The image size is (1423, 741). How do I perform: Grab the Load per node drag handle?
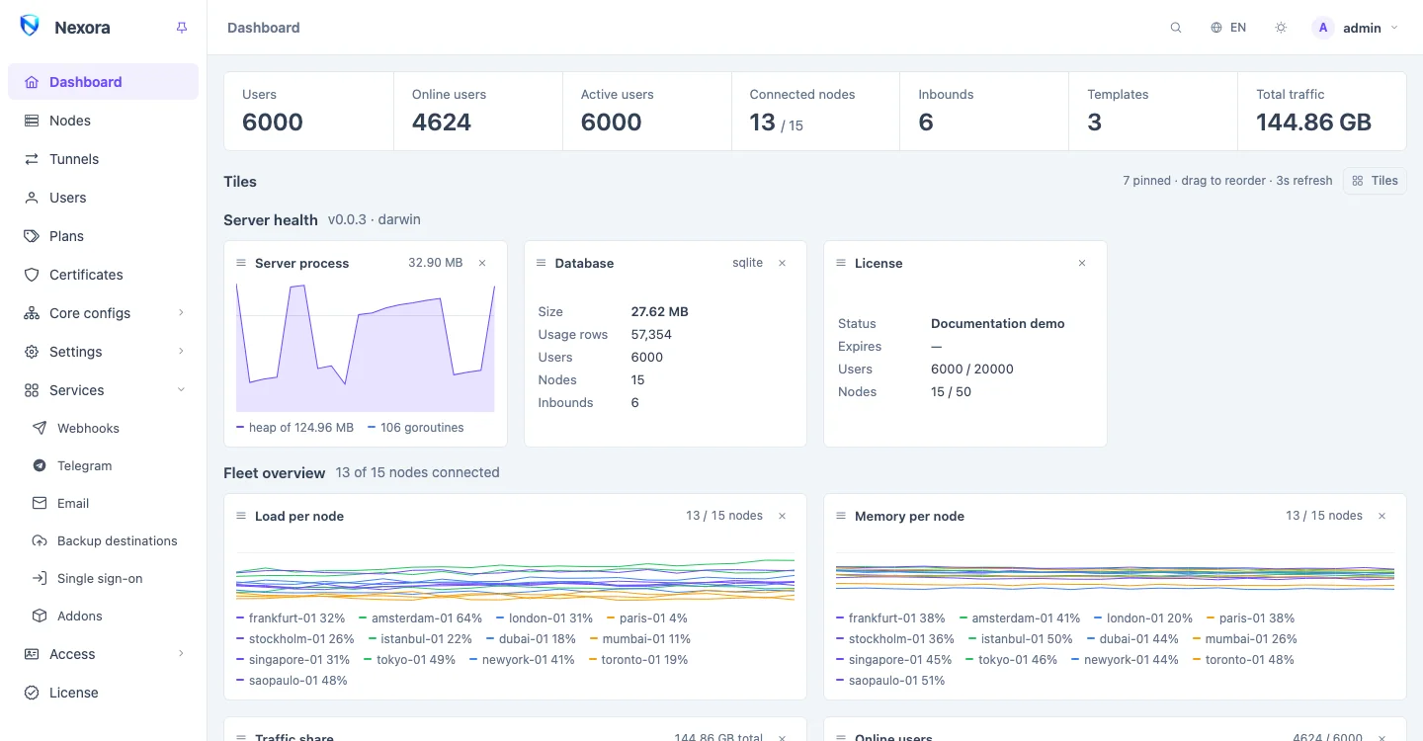[x=241, y=516]
